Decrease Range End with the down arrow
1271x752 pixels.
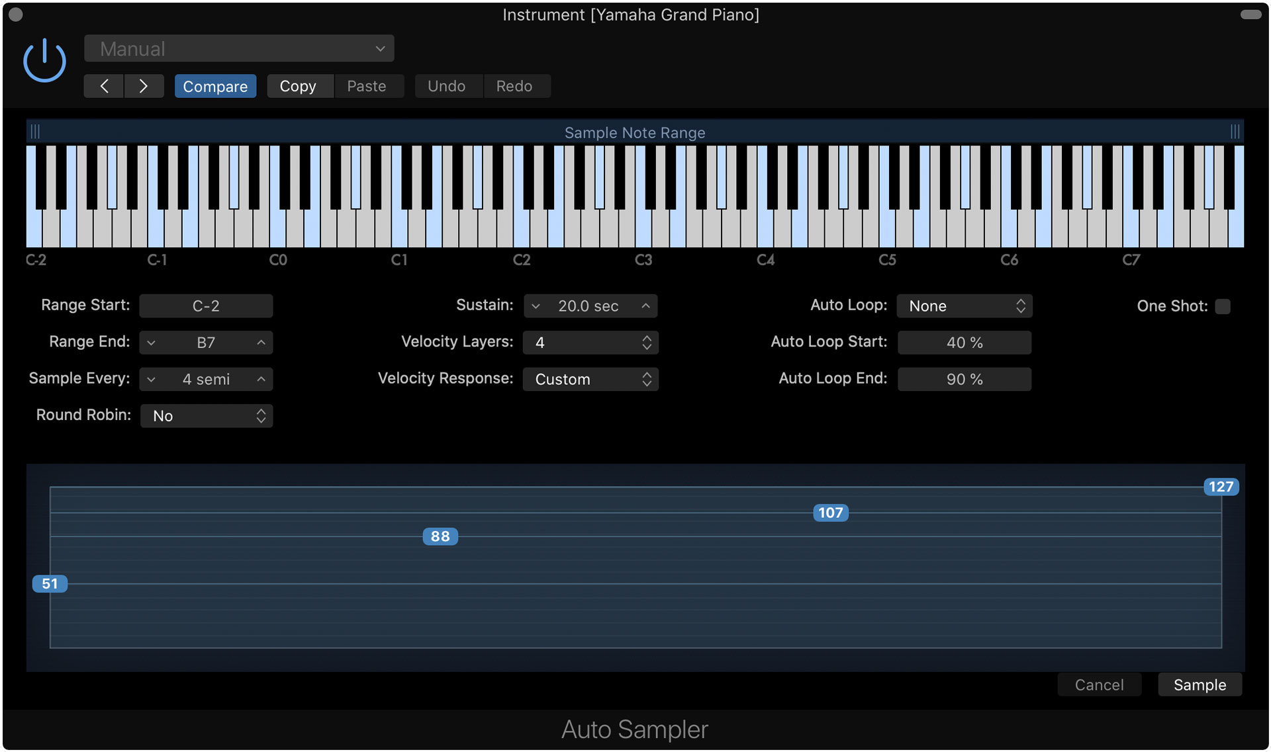[x=152, y=343]
